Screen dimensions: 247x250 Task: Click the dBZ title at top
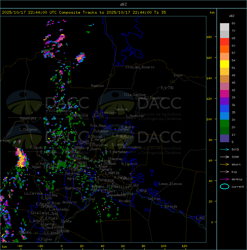[x=123, y=4]
